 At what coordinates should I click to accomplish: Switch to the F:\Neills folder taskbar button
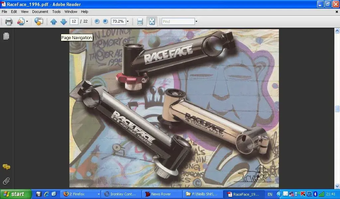point(203,194)
